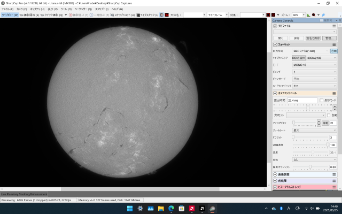Open the ツール menu
342x214 pixels.
(66, 9)
